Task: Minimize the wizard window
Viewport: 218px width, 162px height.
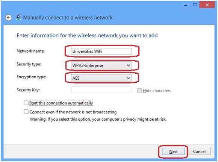Action: point(185,5)
